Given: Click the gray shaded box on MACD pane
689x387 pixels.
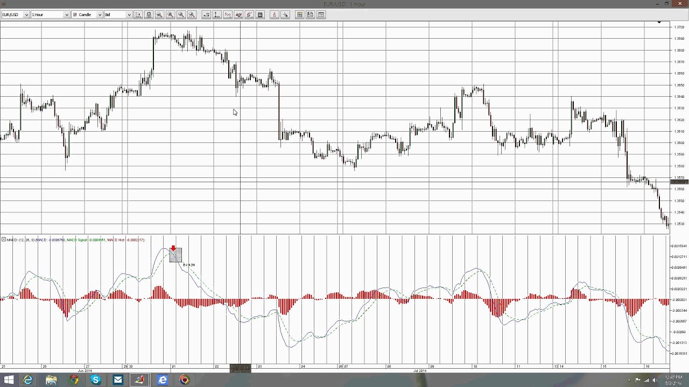Looking at the screenshot, I should point(175,255).
